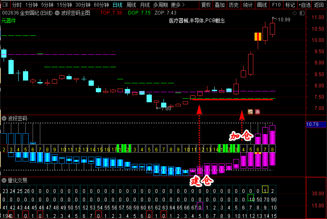
Task: Select the 60分钟 period
Action: point(101,5)
